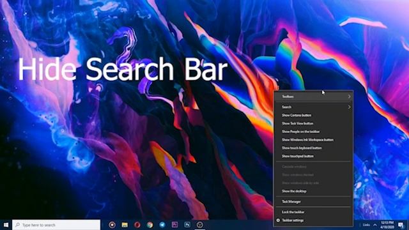Open the circular recorder app on the taskbar

[x=112, y=225]
